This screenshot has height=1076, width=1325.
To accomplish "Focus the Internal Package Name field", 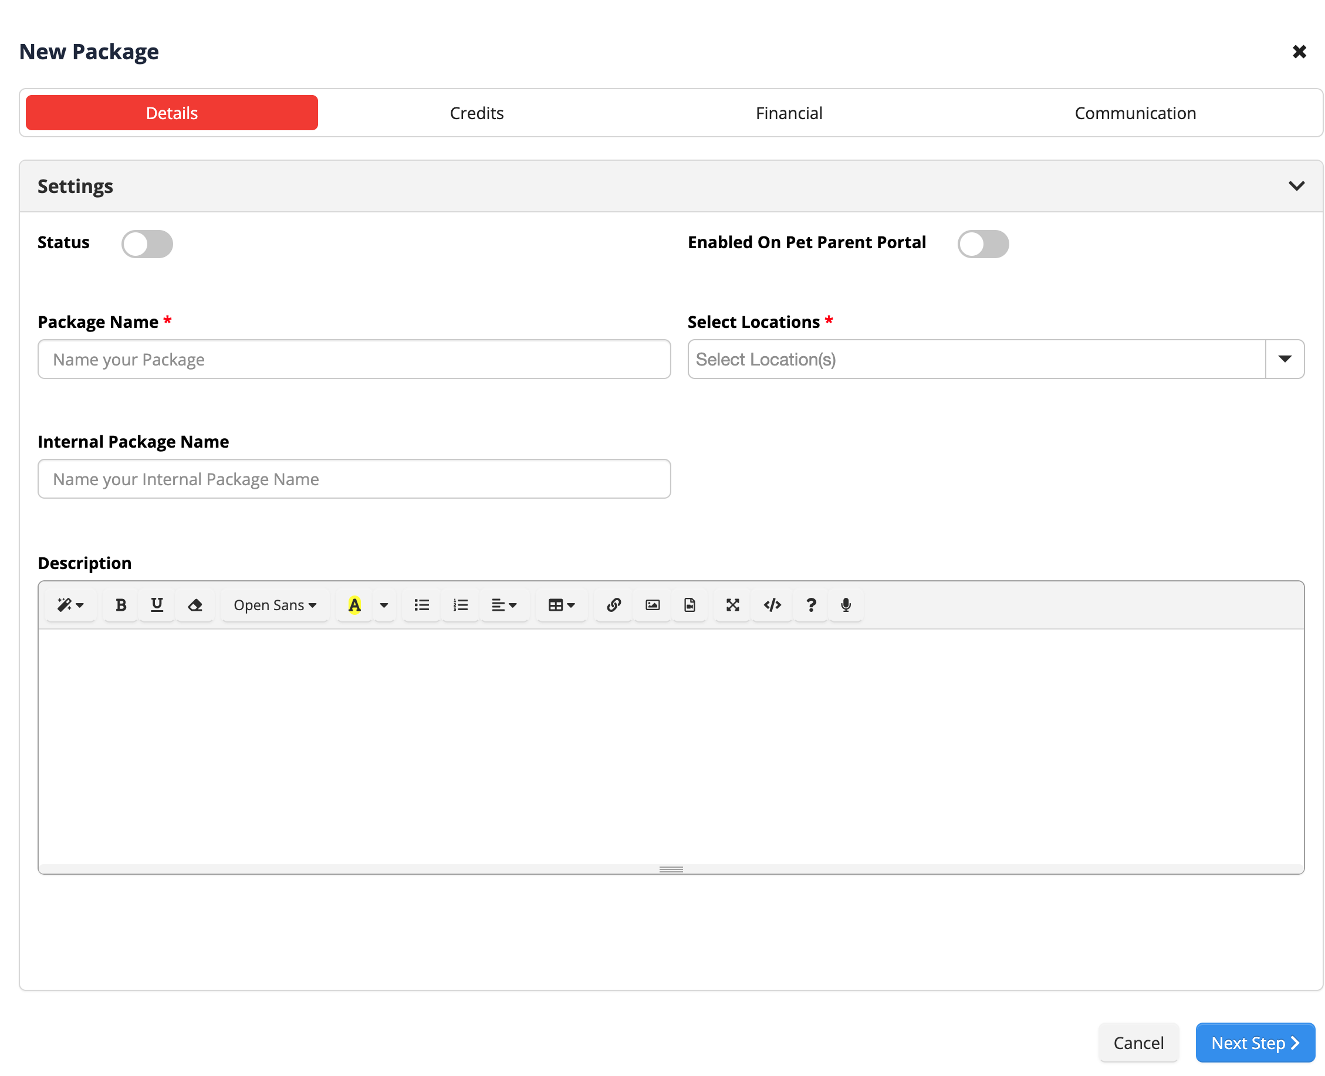I will coord(354,479).
